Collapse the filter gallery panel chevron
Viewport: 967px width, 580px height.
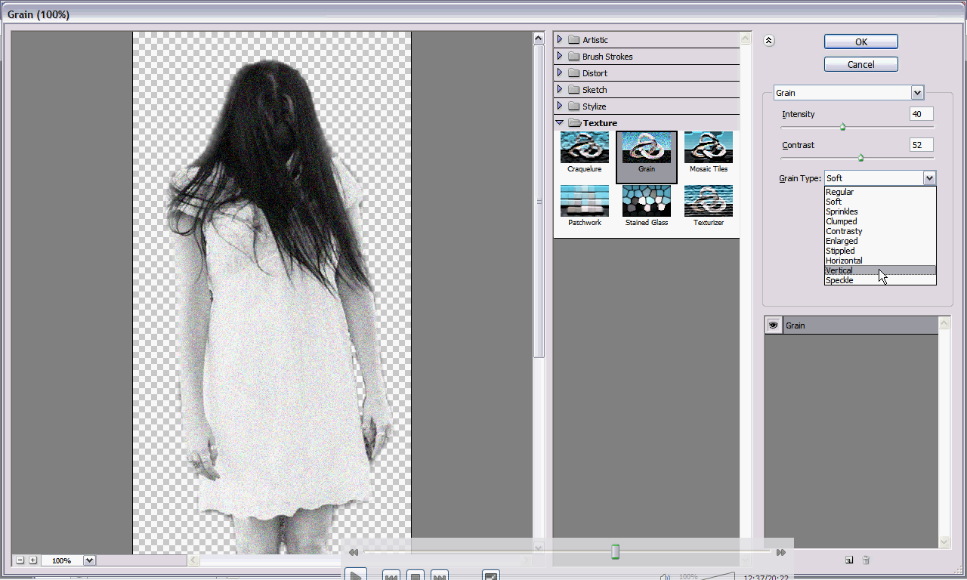click(769, 41)
